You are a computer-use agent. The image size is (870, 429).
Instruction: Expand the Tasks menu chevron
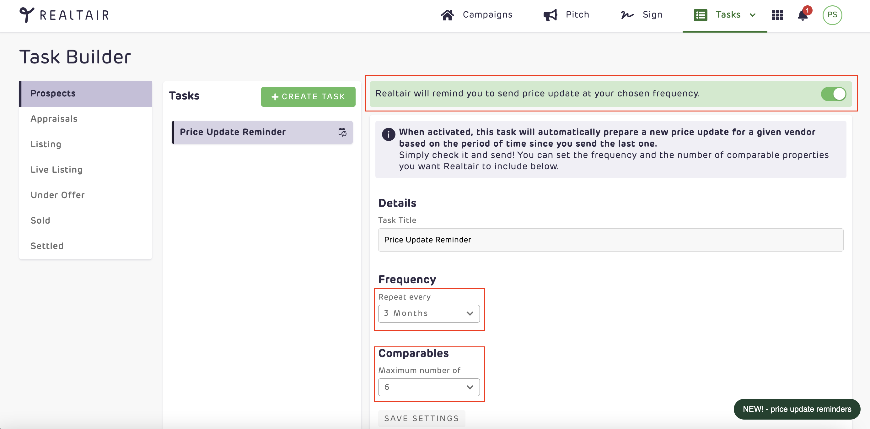click(753, 15)
